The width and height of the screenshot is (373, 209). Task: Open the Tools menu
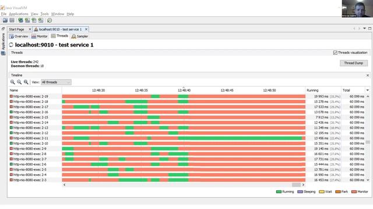point(44,14)
